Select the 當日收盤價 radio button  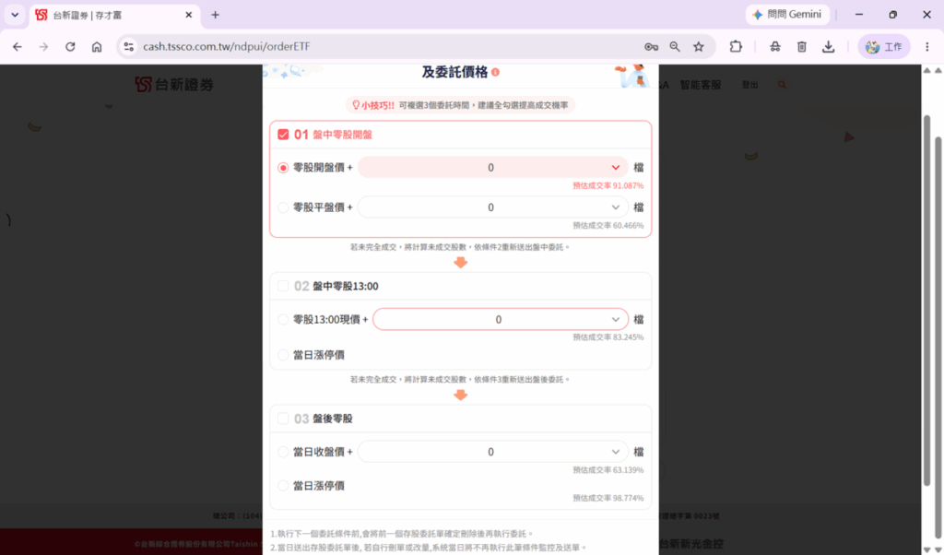point(283,452)
